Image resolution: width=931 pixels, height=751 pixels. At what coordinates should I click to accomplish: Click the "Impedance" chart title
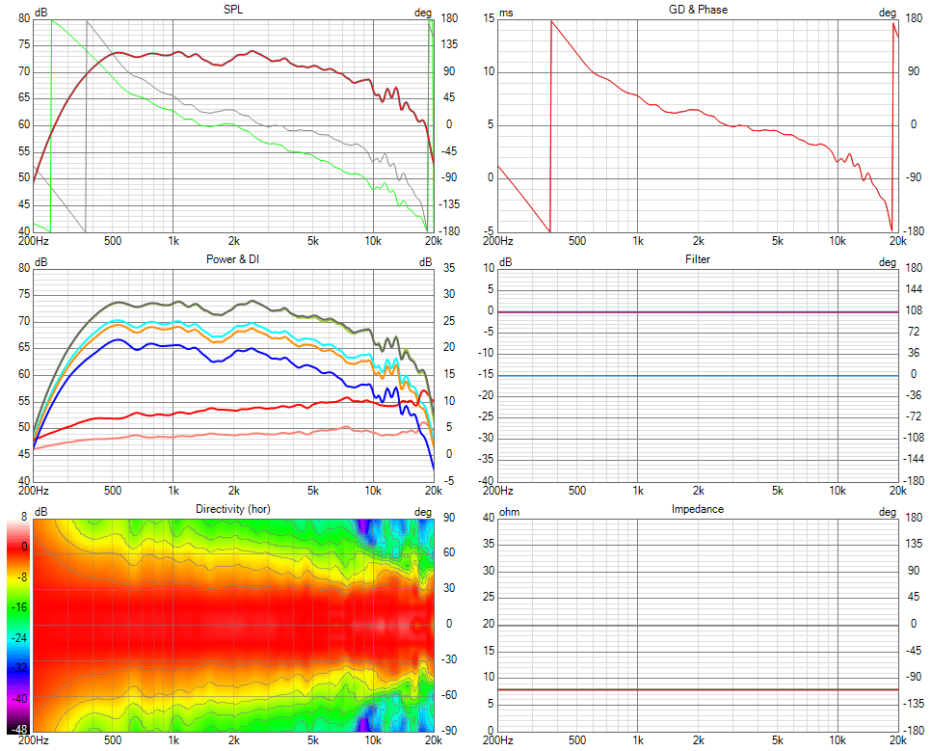(x=698, y=509)
